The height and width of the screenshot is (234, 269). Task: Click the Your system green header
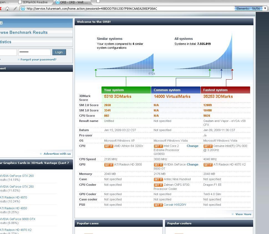[x=126, y=90]
